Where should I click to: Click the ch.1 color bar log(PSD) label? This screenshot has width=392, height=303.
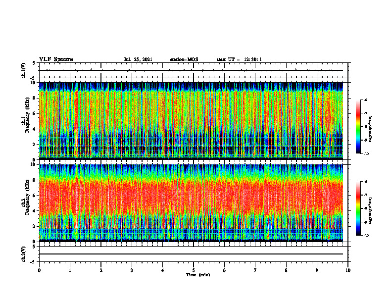point(371,129)
